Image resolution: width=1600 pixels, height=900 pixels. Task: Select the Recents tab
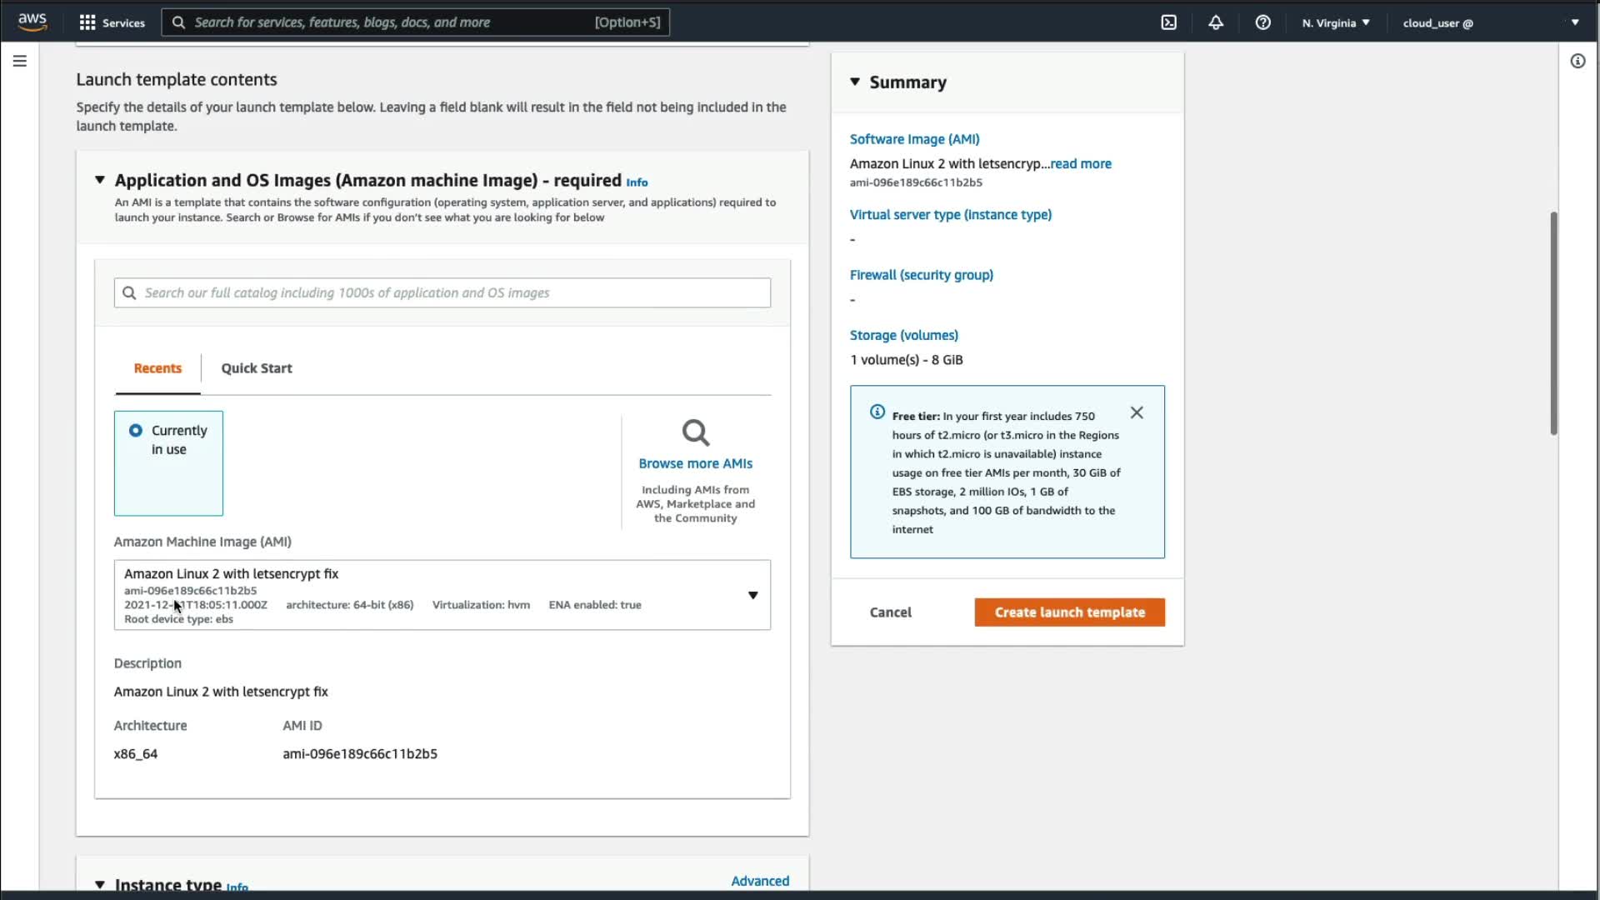[157, 368]
